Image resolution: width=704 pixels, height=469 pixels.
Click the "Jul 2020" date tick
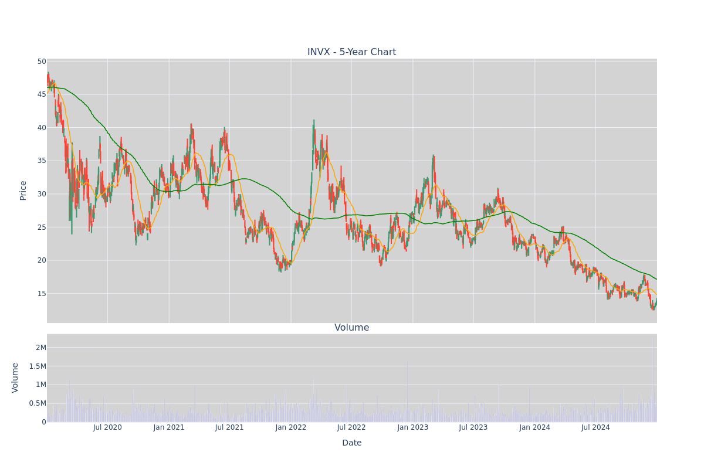(107, 427)
